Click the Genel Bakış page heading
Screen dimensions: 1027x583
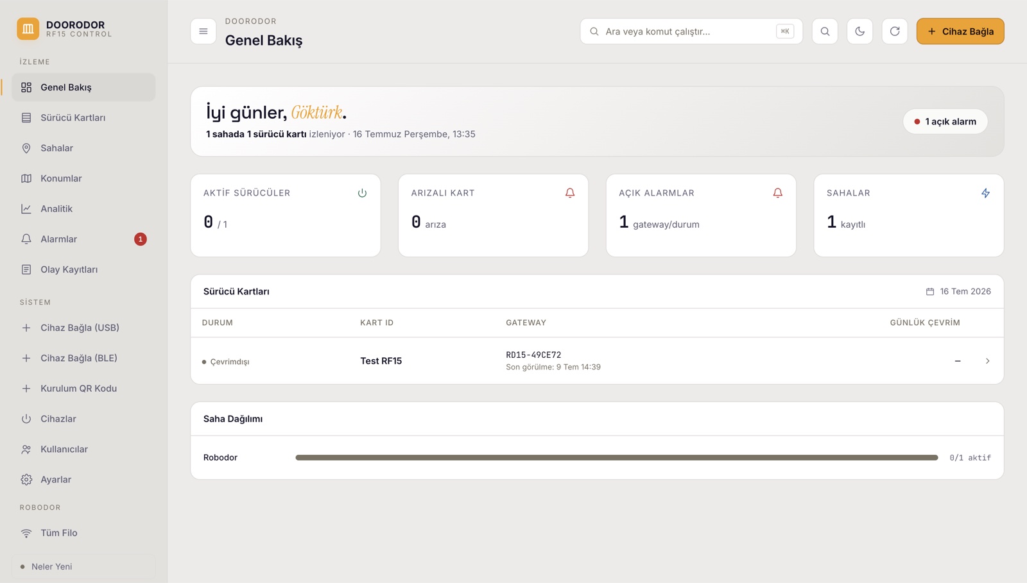264,40
